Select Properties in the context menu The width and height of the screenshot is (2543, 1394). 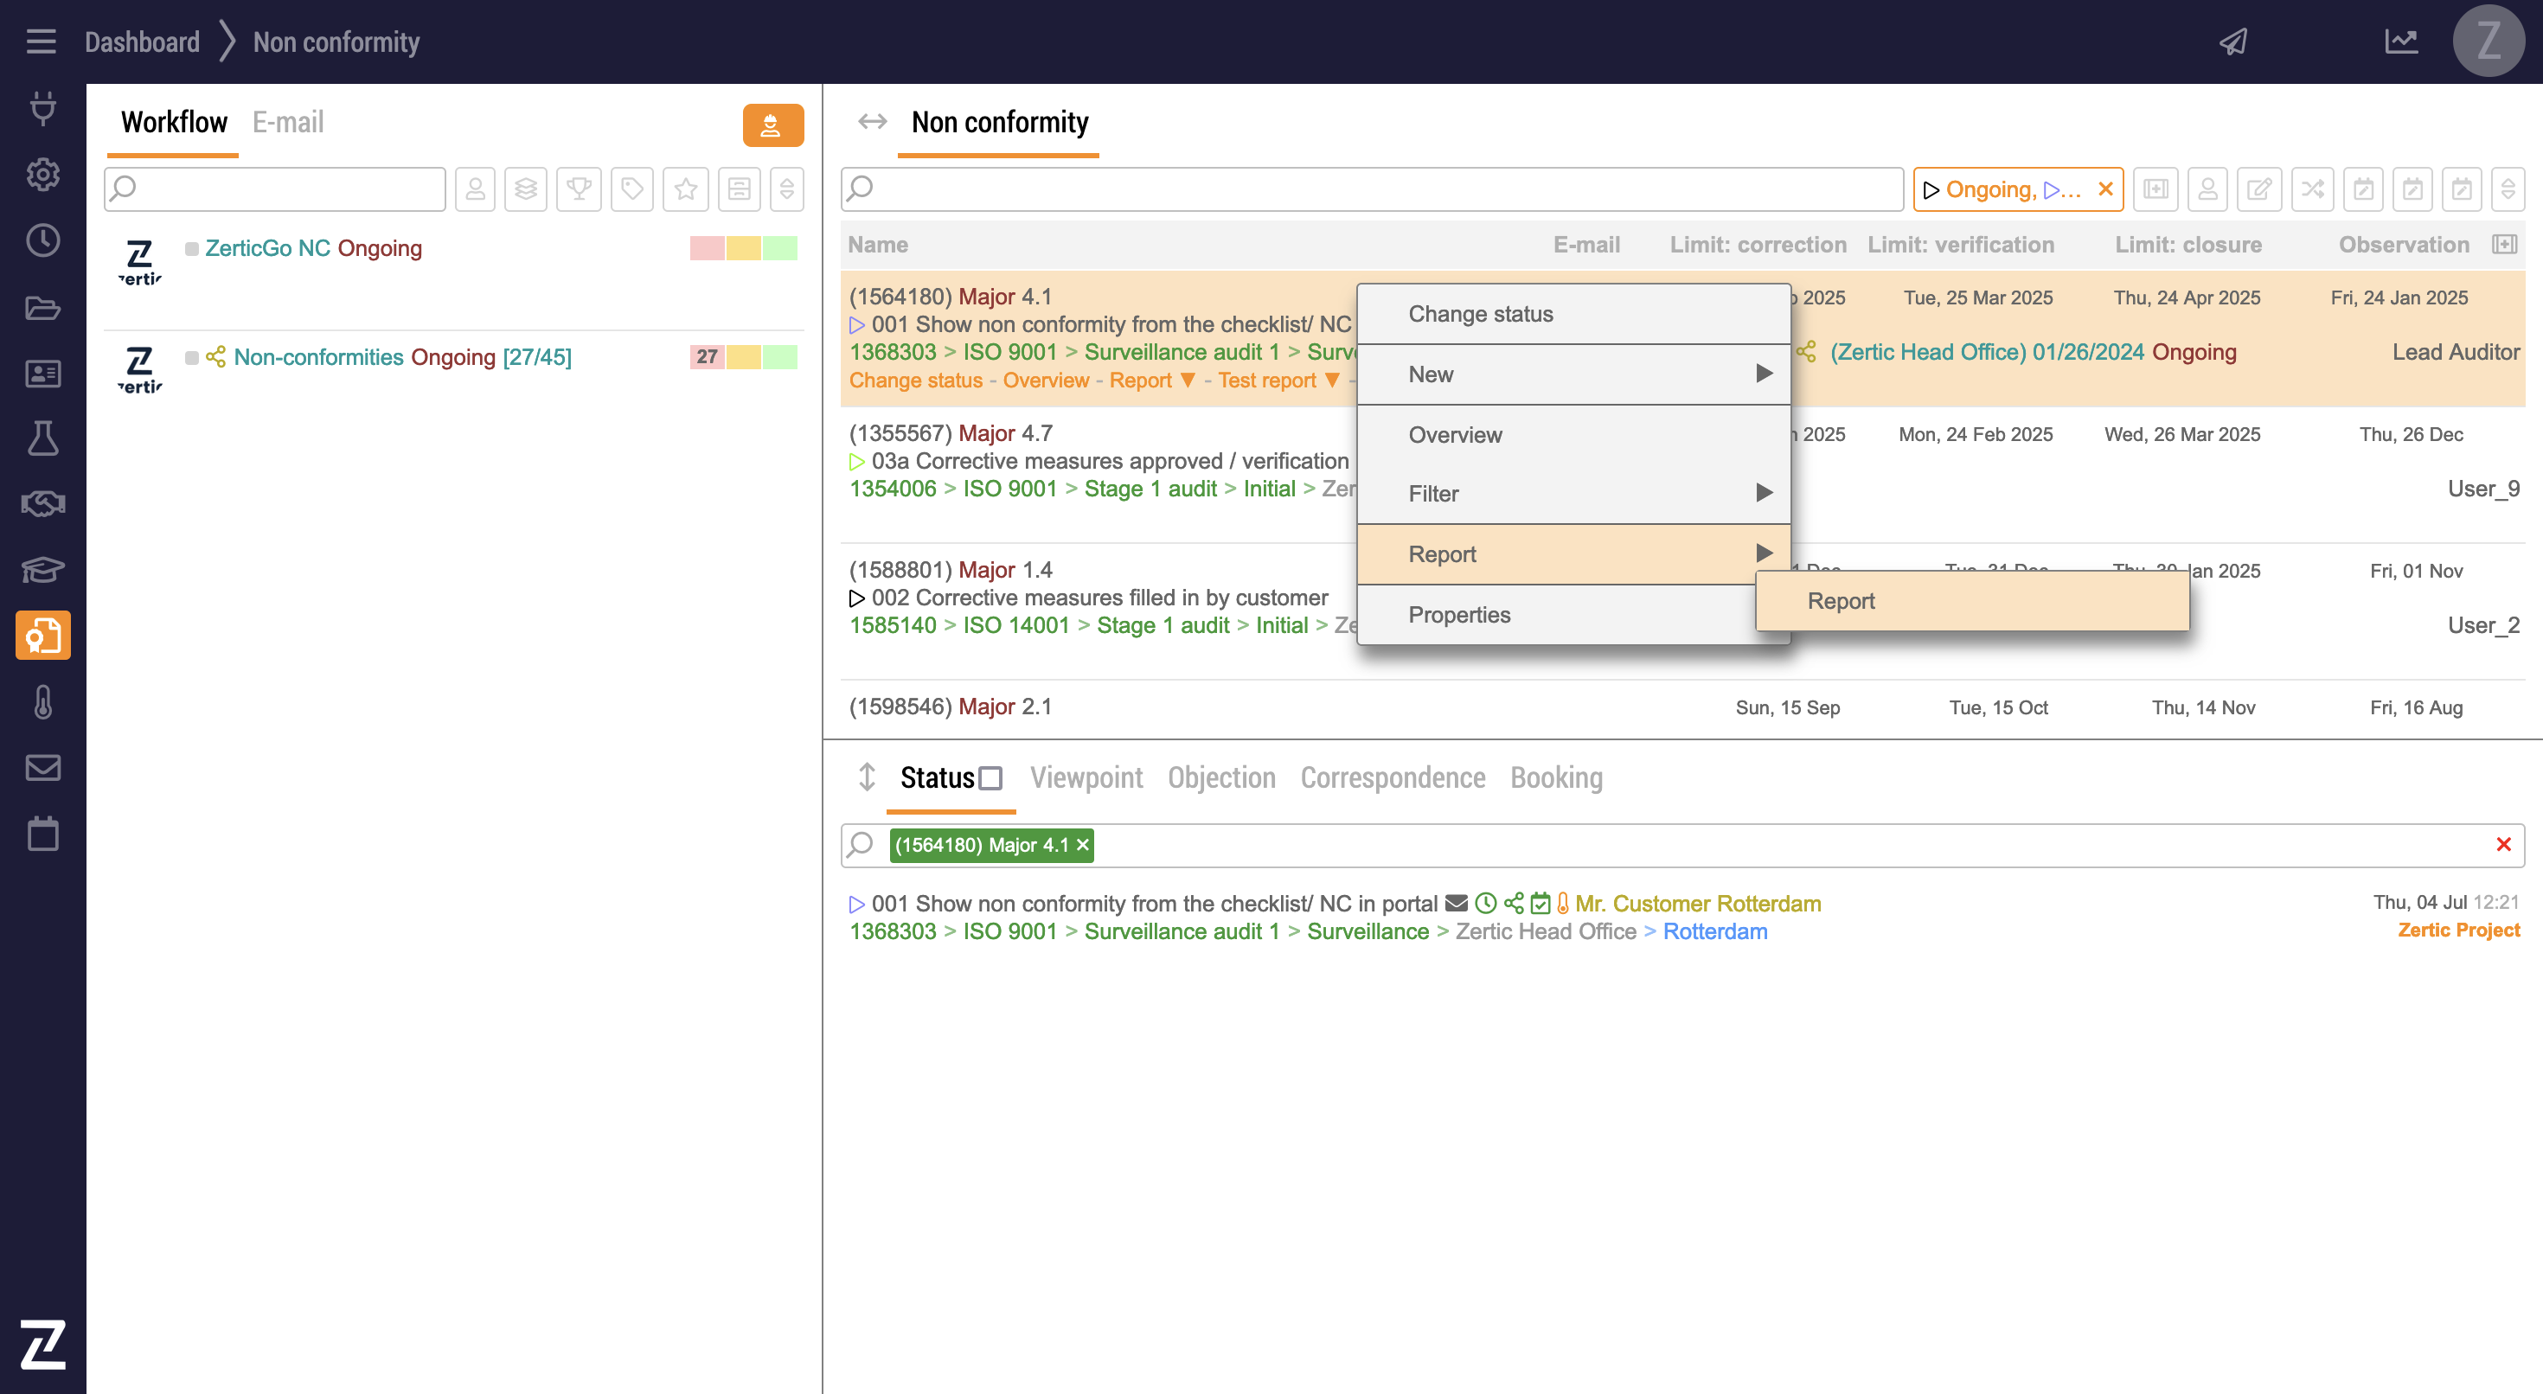tap(1459, 614)
